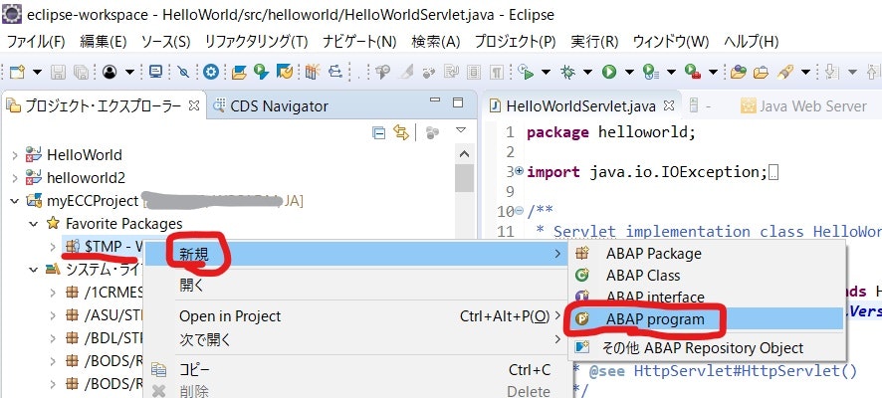This screenshot has height=398, width=882.
Task: Click the Coverage run icon
Action: click(x=526, y=72)
